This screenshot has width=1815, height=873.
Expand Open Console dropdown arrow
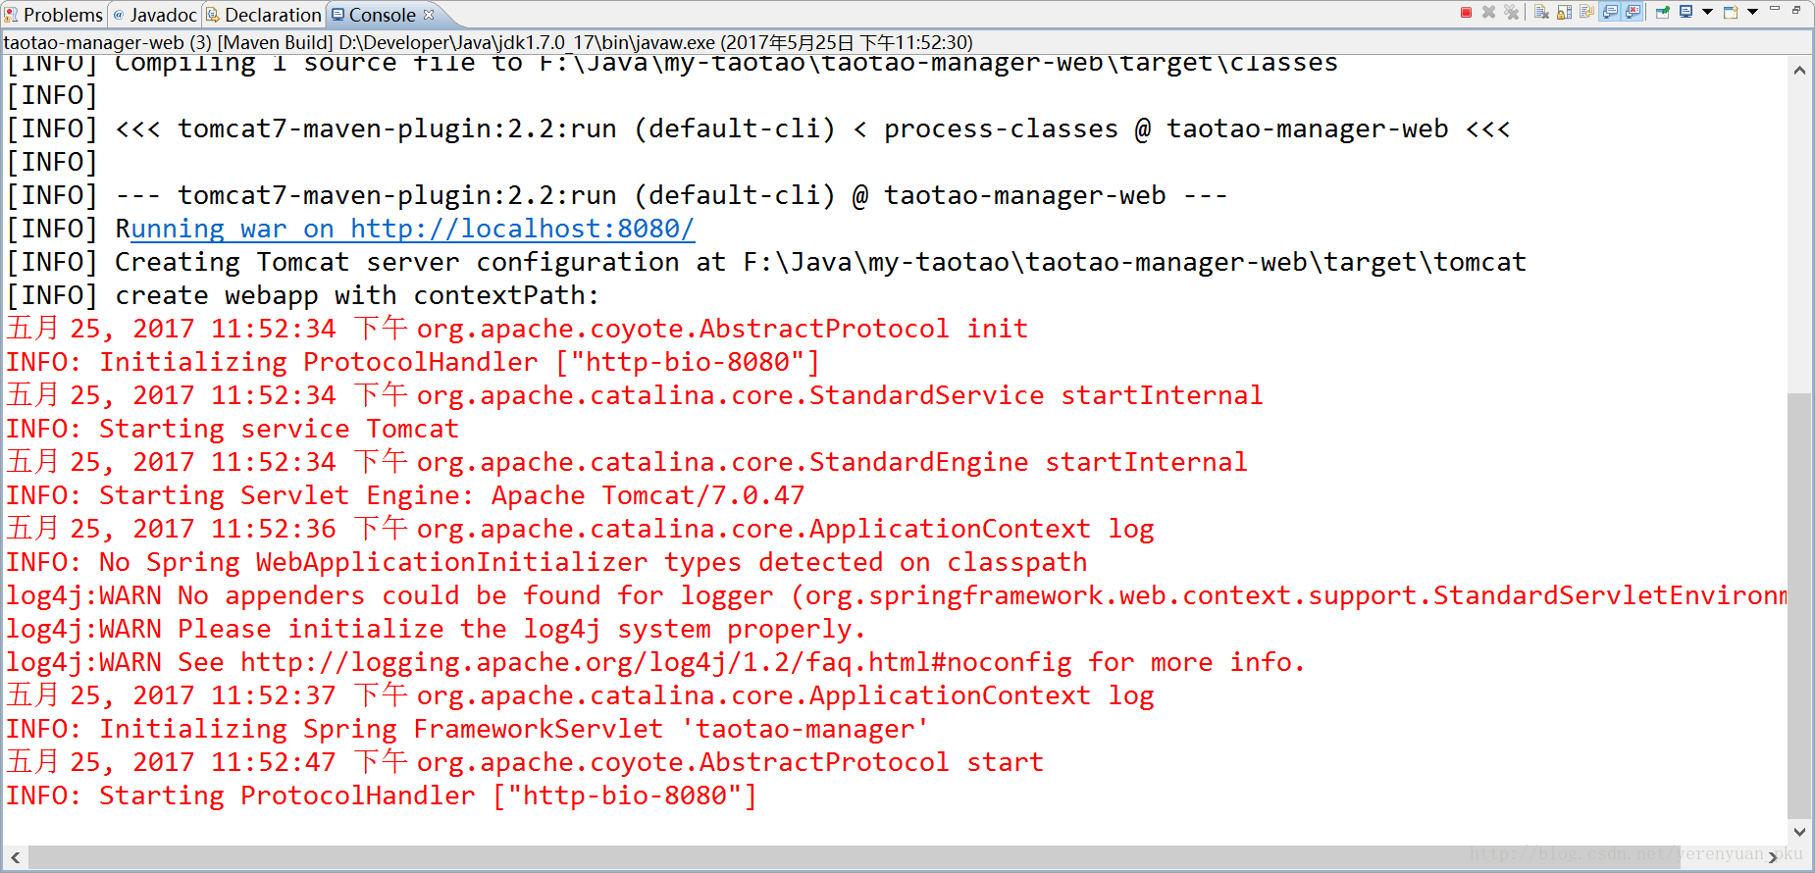[x=1752, y=12]
